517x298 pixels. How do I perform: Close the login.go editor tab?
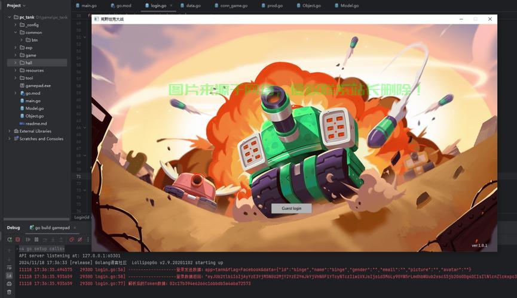pyautogui.click(x=171, y=5)
